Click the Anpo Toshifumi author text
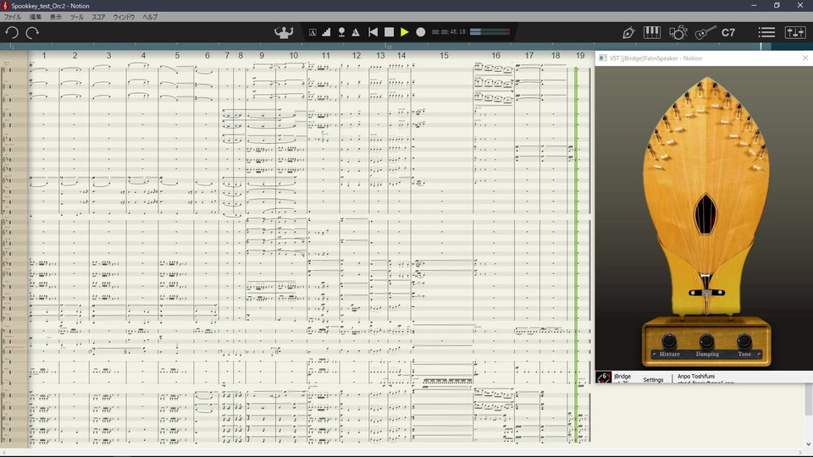This screenshot has width=813, height=457. click(x=696, y=376)
